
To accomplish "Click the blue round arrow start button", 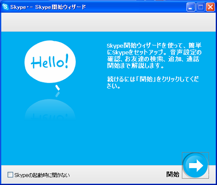I will tap(195, 165).
